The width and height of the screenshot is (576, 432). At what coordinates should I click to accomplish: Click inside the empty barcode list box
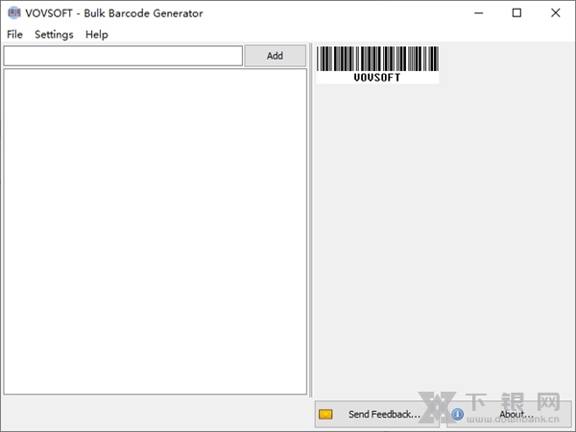(x=154, y=230)
